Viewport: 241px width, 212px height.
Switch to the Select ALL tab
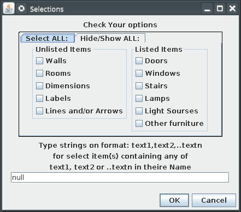[48, 38]
